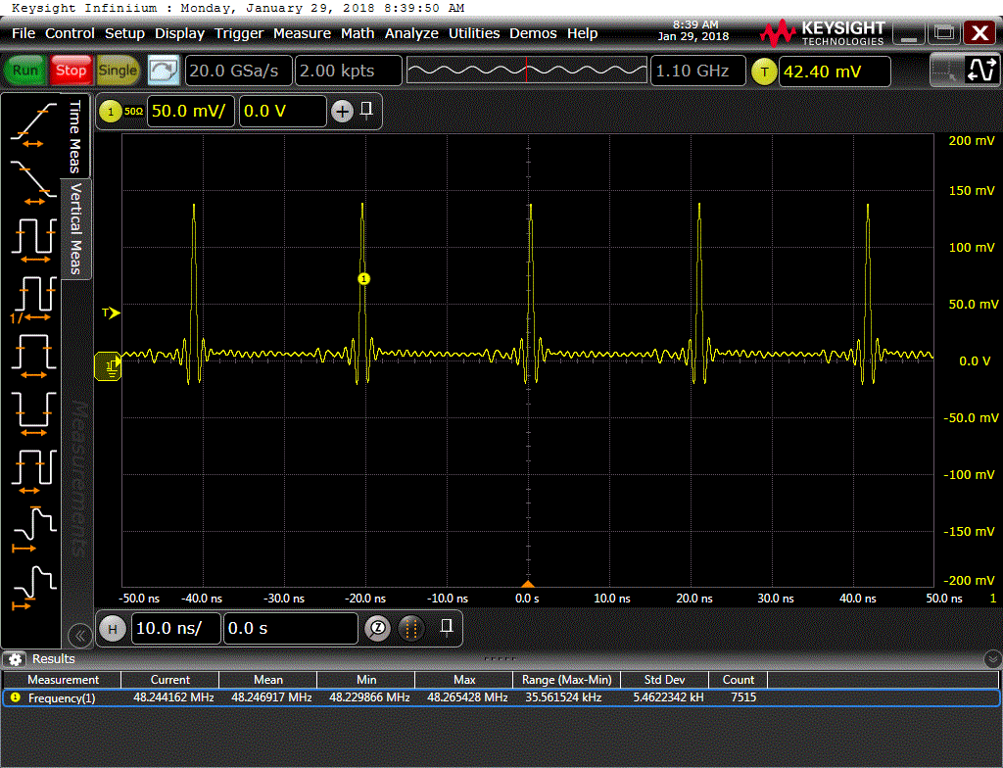Click the waveform memory overview bar
This screenshot has height=768, width=1003.
[x=525, y=72]
